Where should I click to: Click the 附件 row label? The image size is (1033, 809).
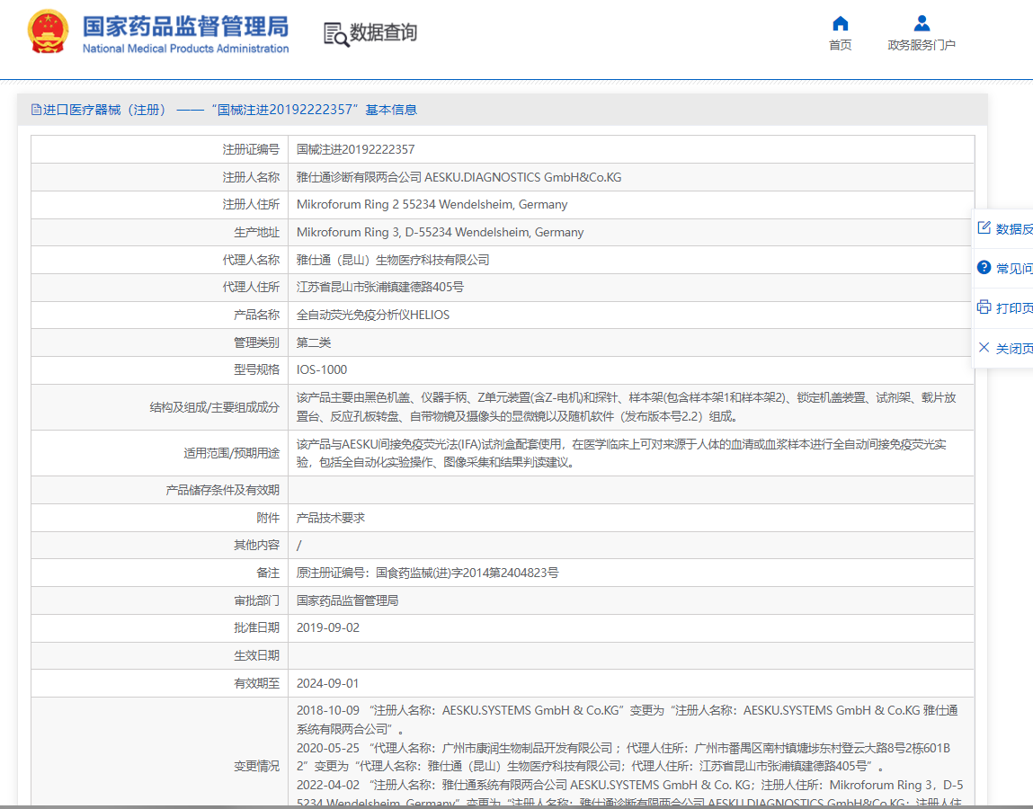[x=268, y=518]
